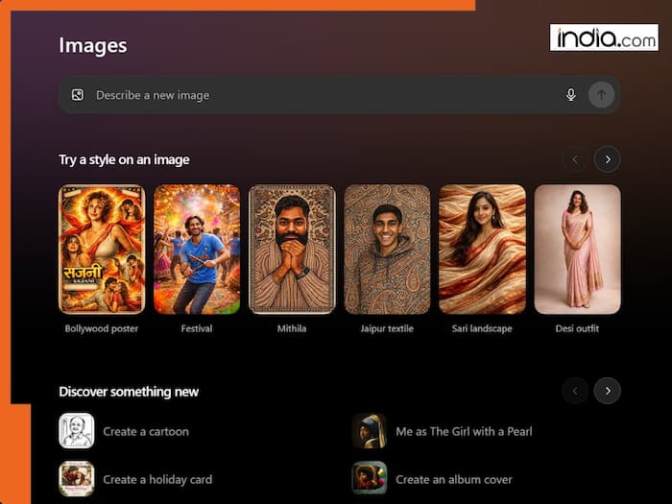Choose the Desi outfit style thumbnail
This screenshot has height=504, width=672.
[577, 250]
